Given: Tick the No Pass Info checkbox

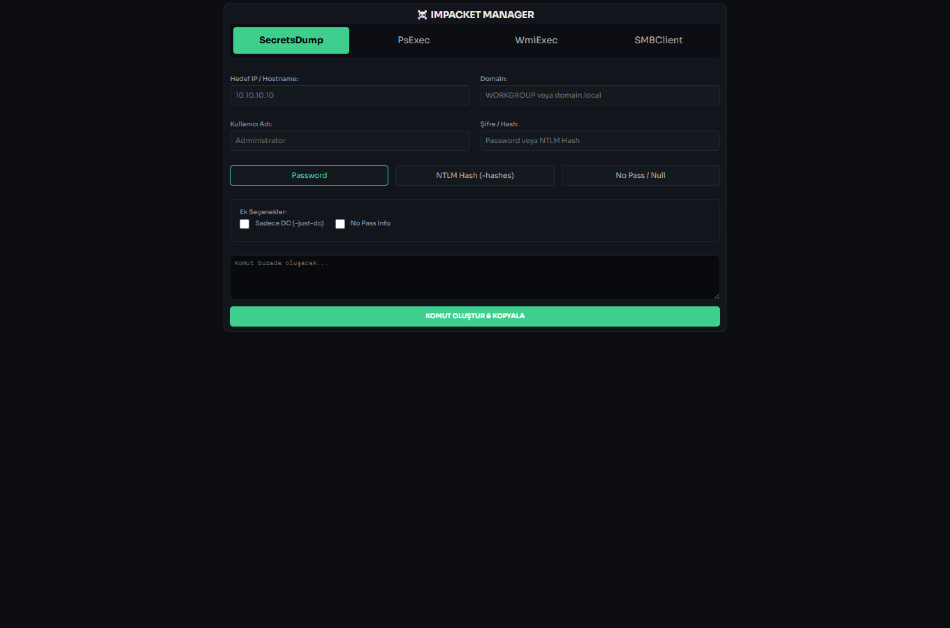Looking at the screenshot, I should coord(340,224).
